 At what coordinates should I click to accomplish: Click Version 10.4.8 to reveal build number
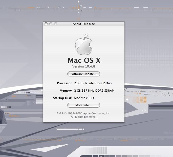pos(84,66)
